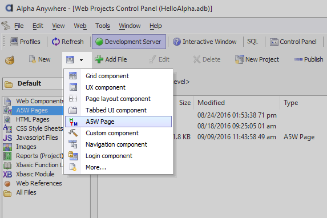Open the Default folder selector

33,84
